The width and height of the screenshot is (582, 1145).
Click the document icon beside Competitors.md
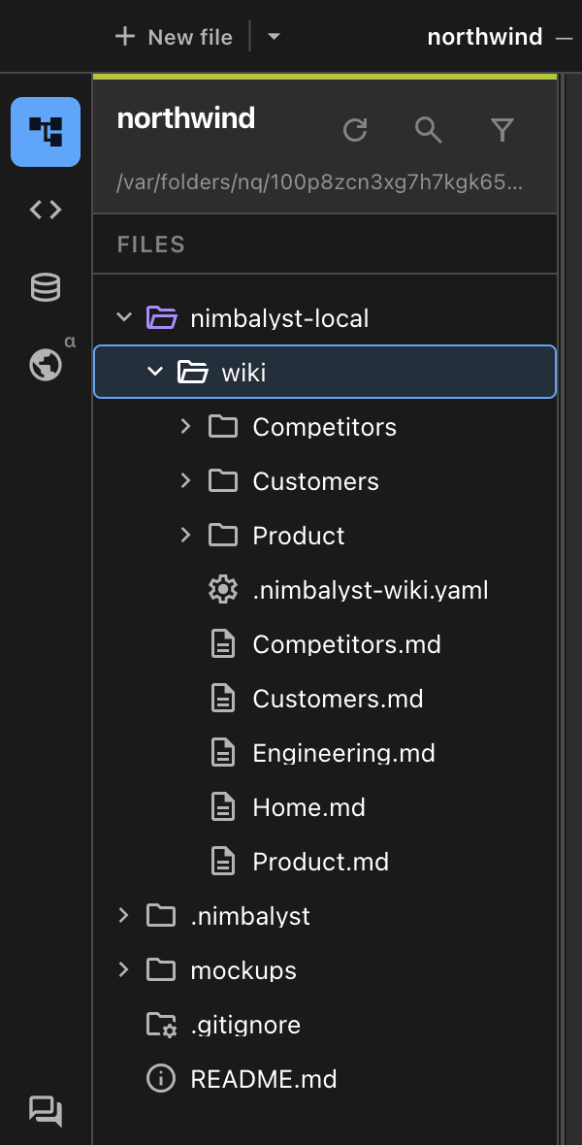coord(223,644)
